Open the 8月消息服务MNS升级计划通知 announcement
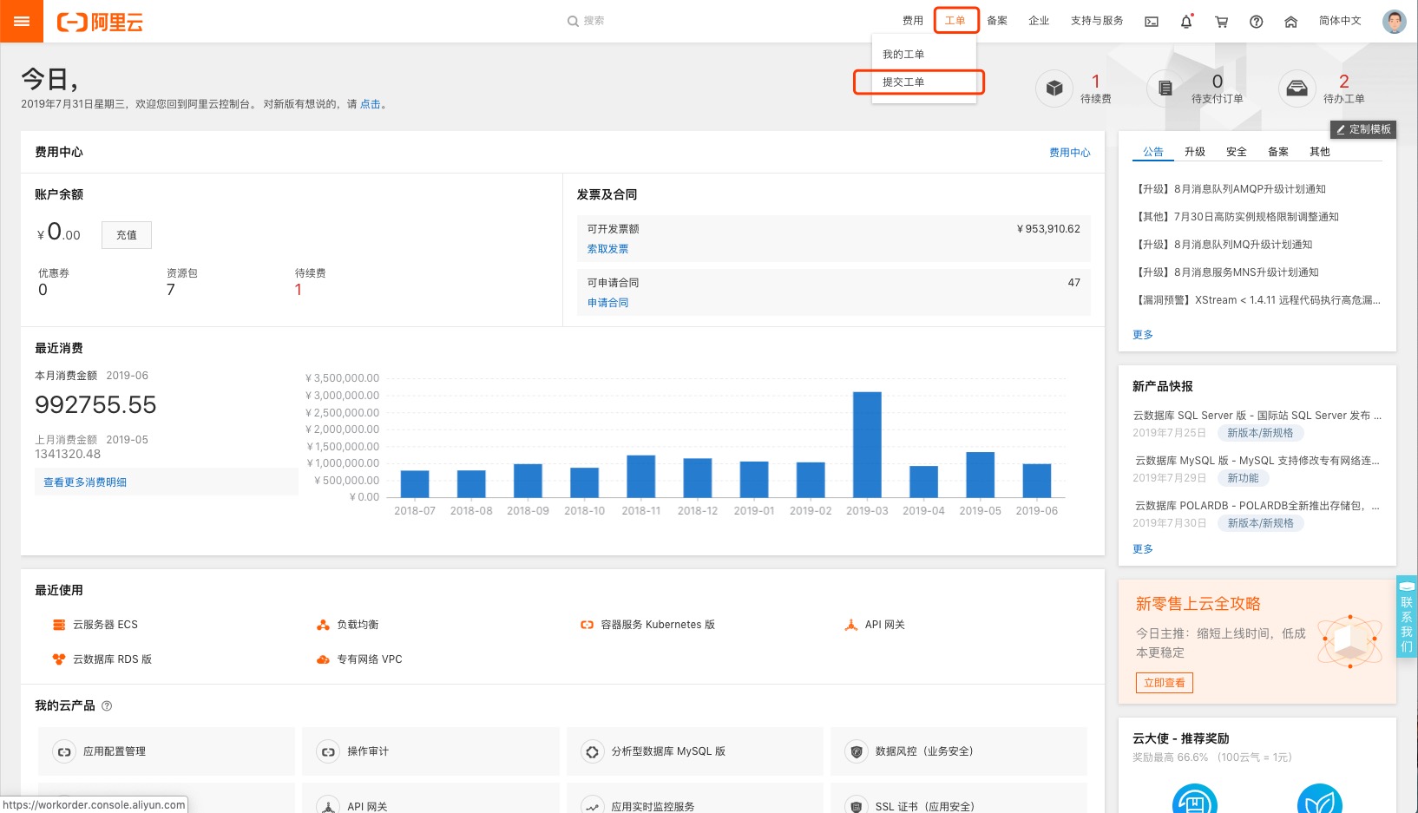 click(x=1227, y=272)
